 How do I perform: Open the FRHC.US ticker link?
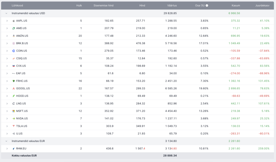coord(22,81)
